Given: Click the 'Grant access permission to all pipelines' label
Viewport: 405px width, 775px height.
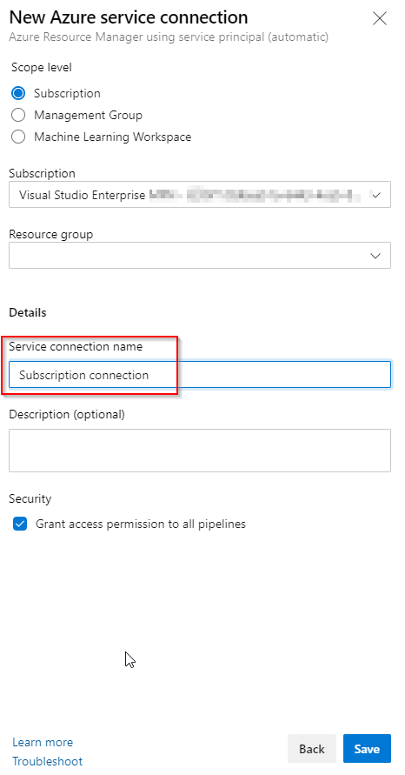Looking at the screenshot, I should pyautogui.click(x=141, y=524).
